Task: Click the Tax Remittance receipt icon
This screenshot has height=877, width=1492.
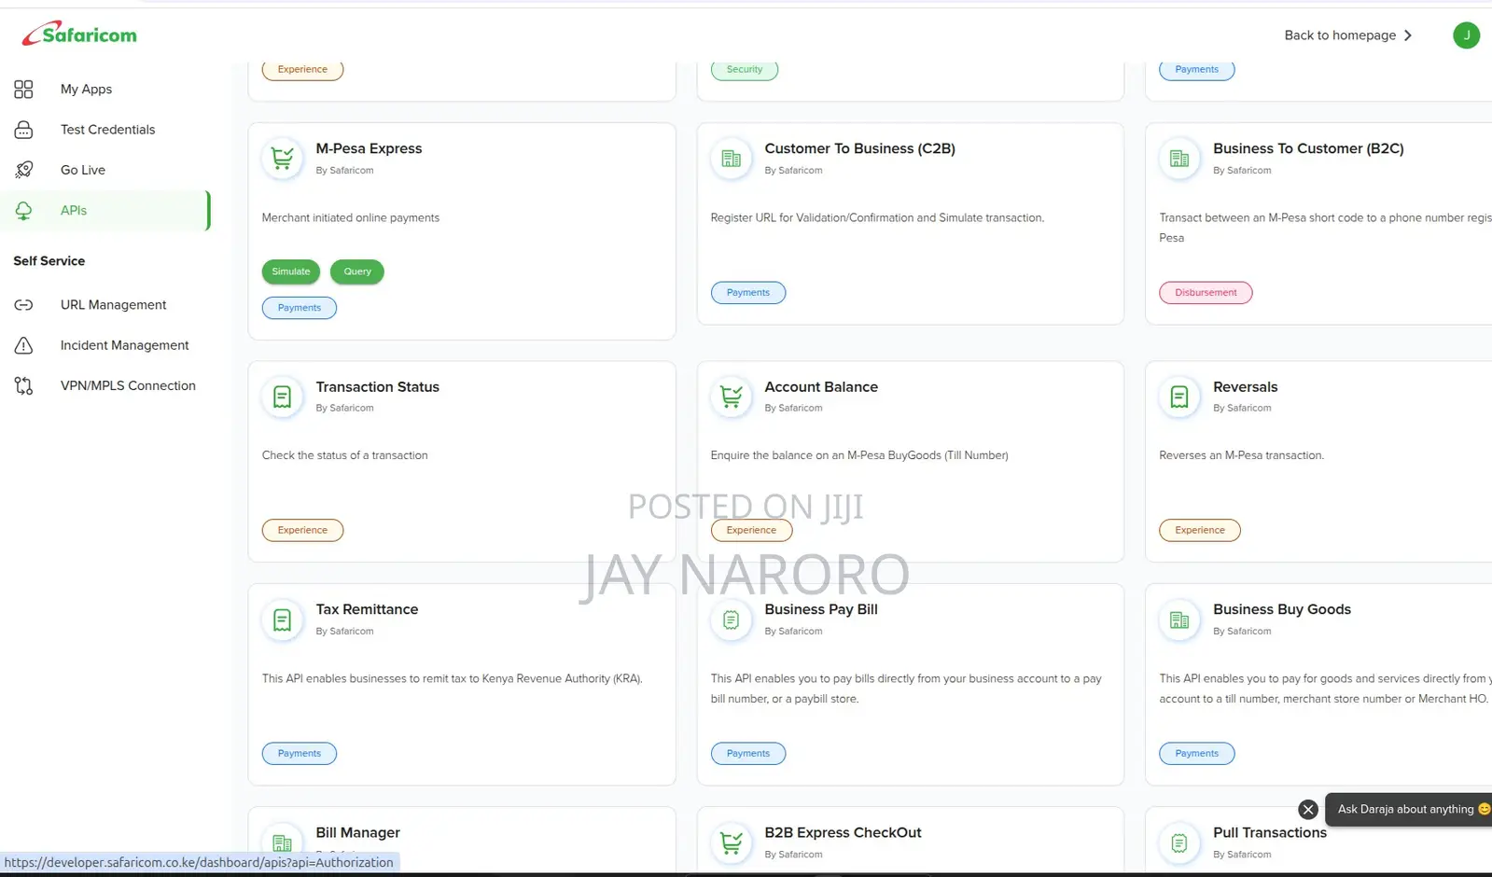Action: [282, 619]
